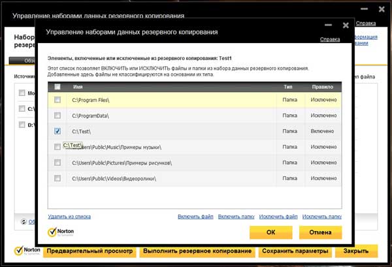Click the Norton logo in background window
The height and width of the screenshot is (267, 392).
[x=27, y=251]
